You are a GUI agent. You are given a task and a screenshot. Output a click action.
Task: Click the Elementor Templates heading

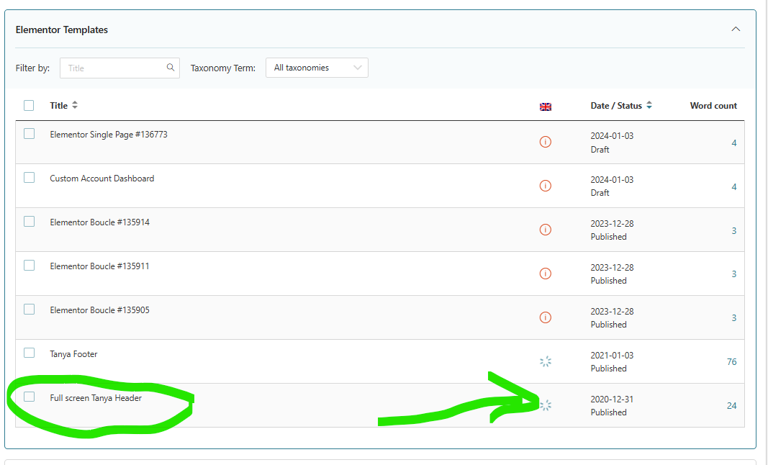pyautogui.click(x=62, y=30)
